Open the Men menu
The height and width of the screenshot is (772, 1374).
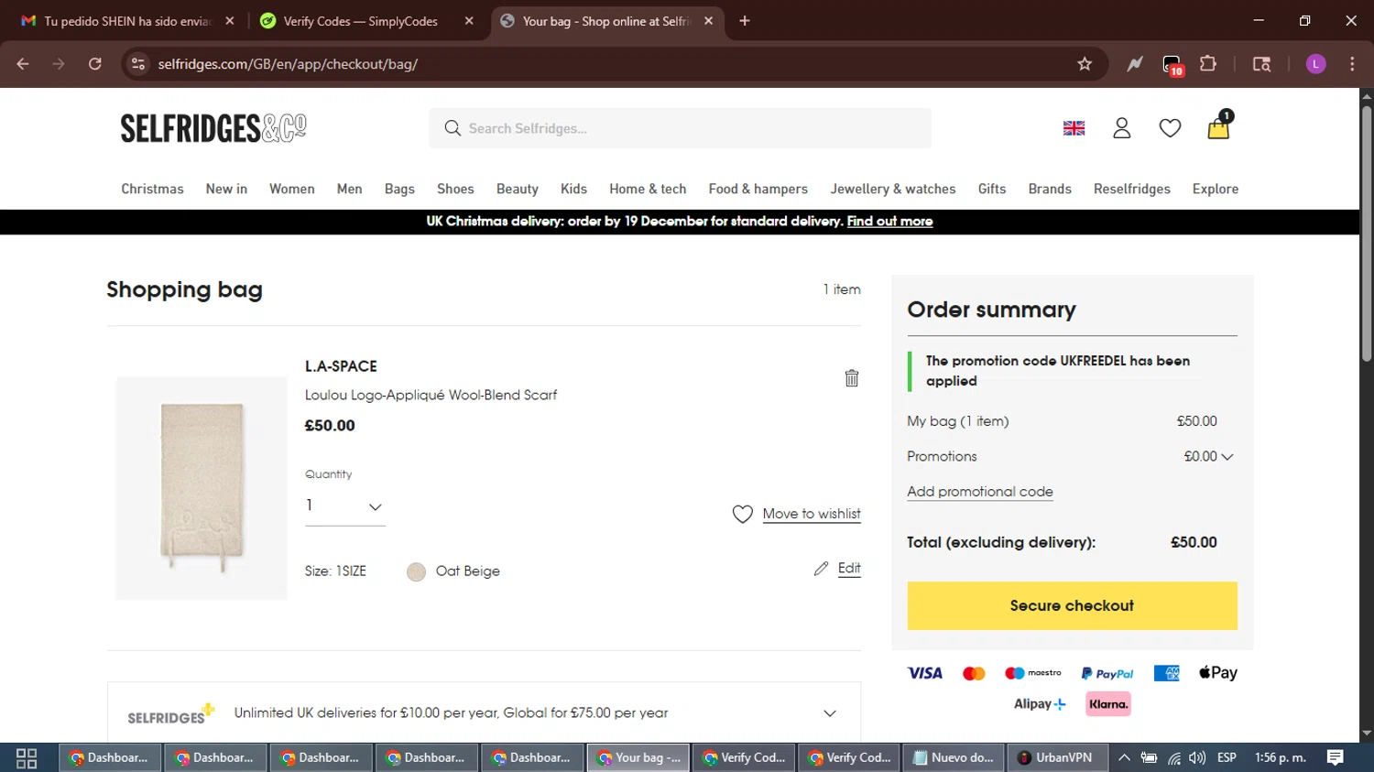click(349, 189)
